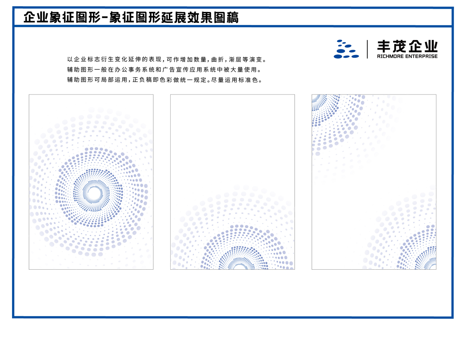This screenshot has width=467, height=338.
Task: Click the line starting 辅助图形一般在办公事务
Action: 164,70
